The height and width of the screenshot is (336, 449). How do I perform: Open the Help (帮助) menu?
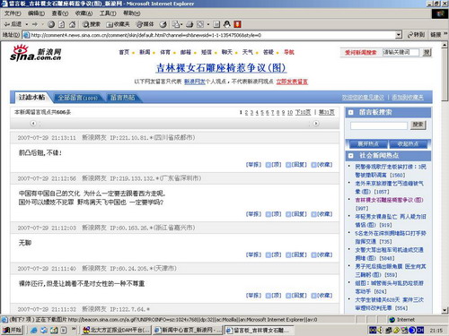click(132, 13)
